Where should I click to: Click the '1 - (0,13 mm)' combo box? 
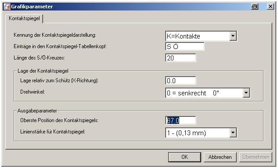point(201,133)
